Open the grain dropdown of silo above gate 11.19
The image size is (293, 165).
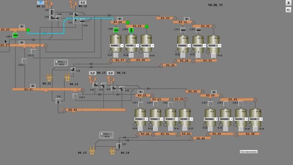pos(147,46)
